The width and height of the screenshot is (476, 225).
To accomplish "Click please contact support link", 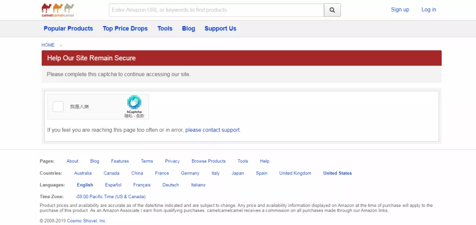I will [x=212, y=130].
